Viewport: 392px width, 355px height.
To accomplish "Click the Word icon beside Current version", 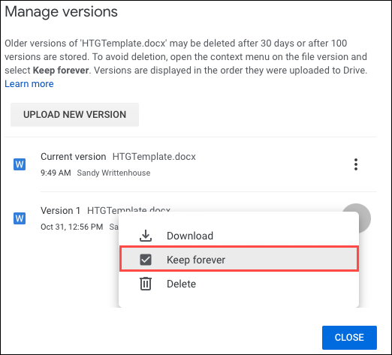I will [20, 164].
